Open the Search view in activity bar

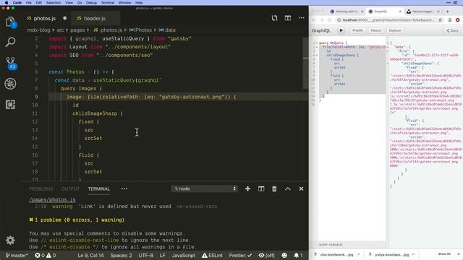[10, 42]
